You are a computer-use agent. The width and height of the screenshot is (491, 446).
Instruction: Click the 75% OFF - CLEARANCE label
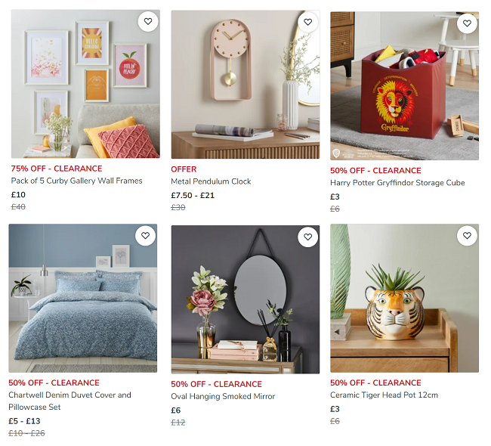(x=57, y=169)
